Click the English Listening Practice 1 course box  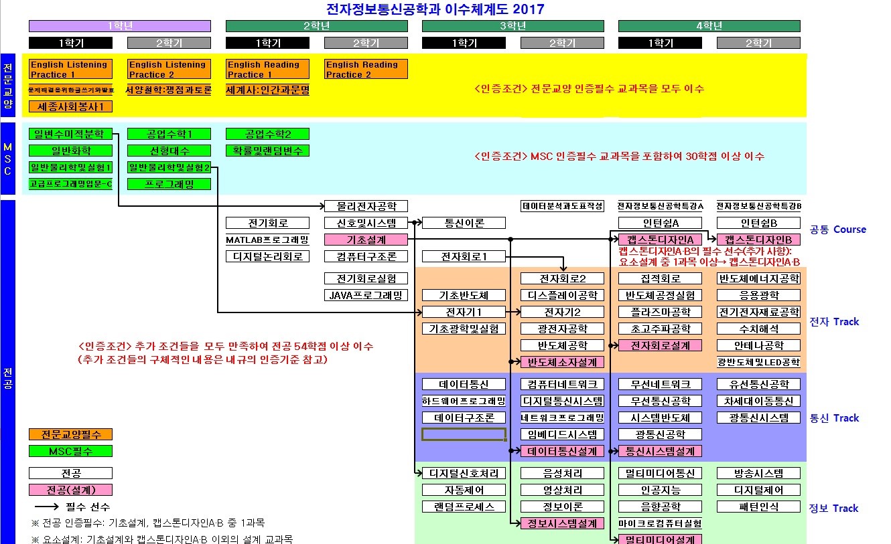tap(70, 70)
